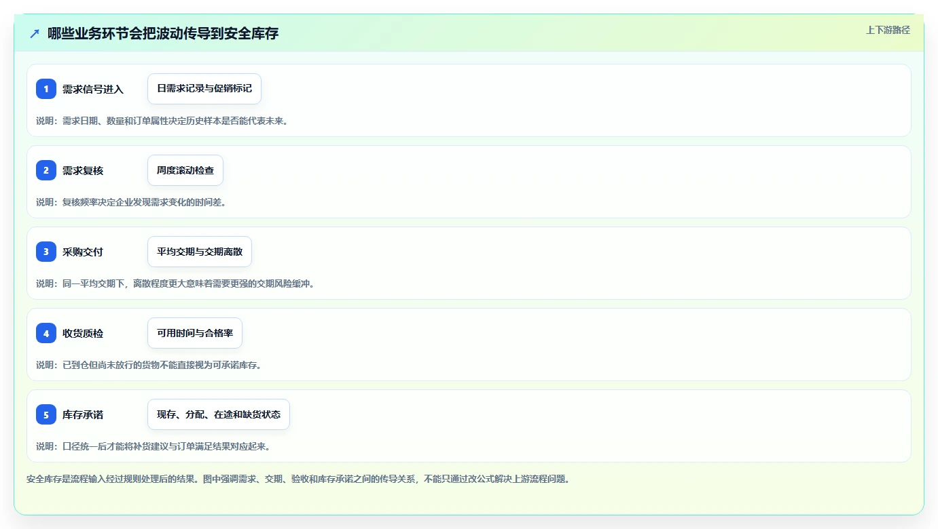This screenshot has width=938, height=529.
Task: Click the 日需求记录与促销标记 chip
Action: tap(204, 89)
